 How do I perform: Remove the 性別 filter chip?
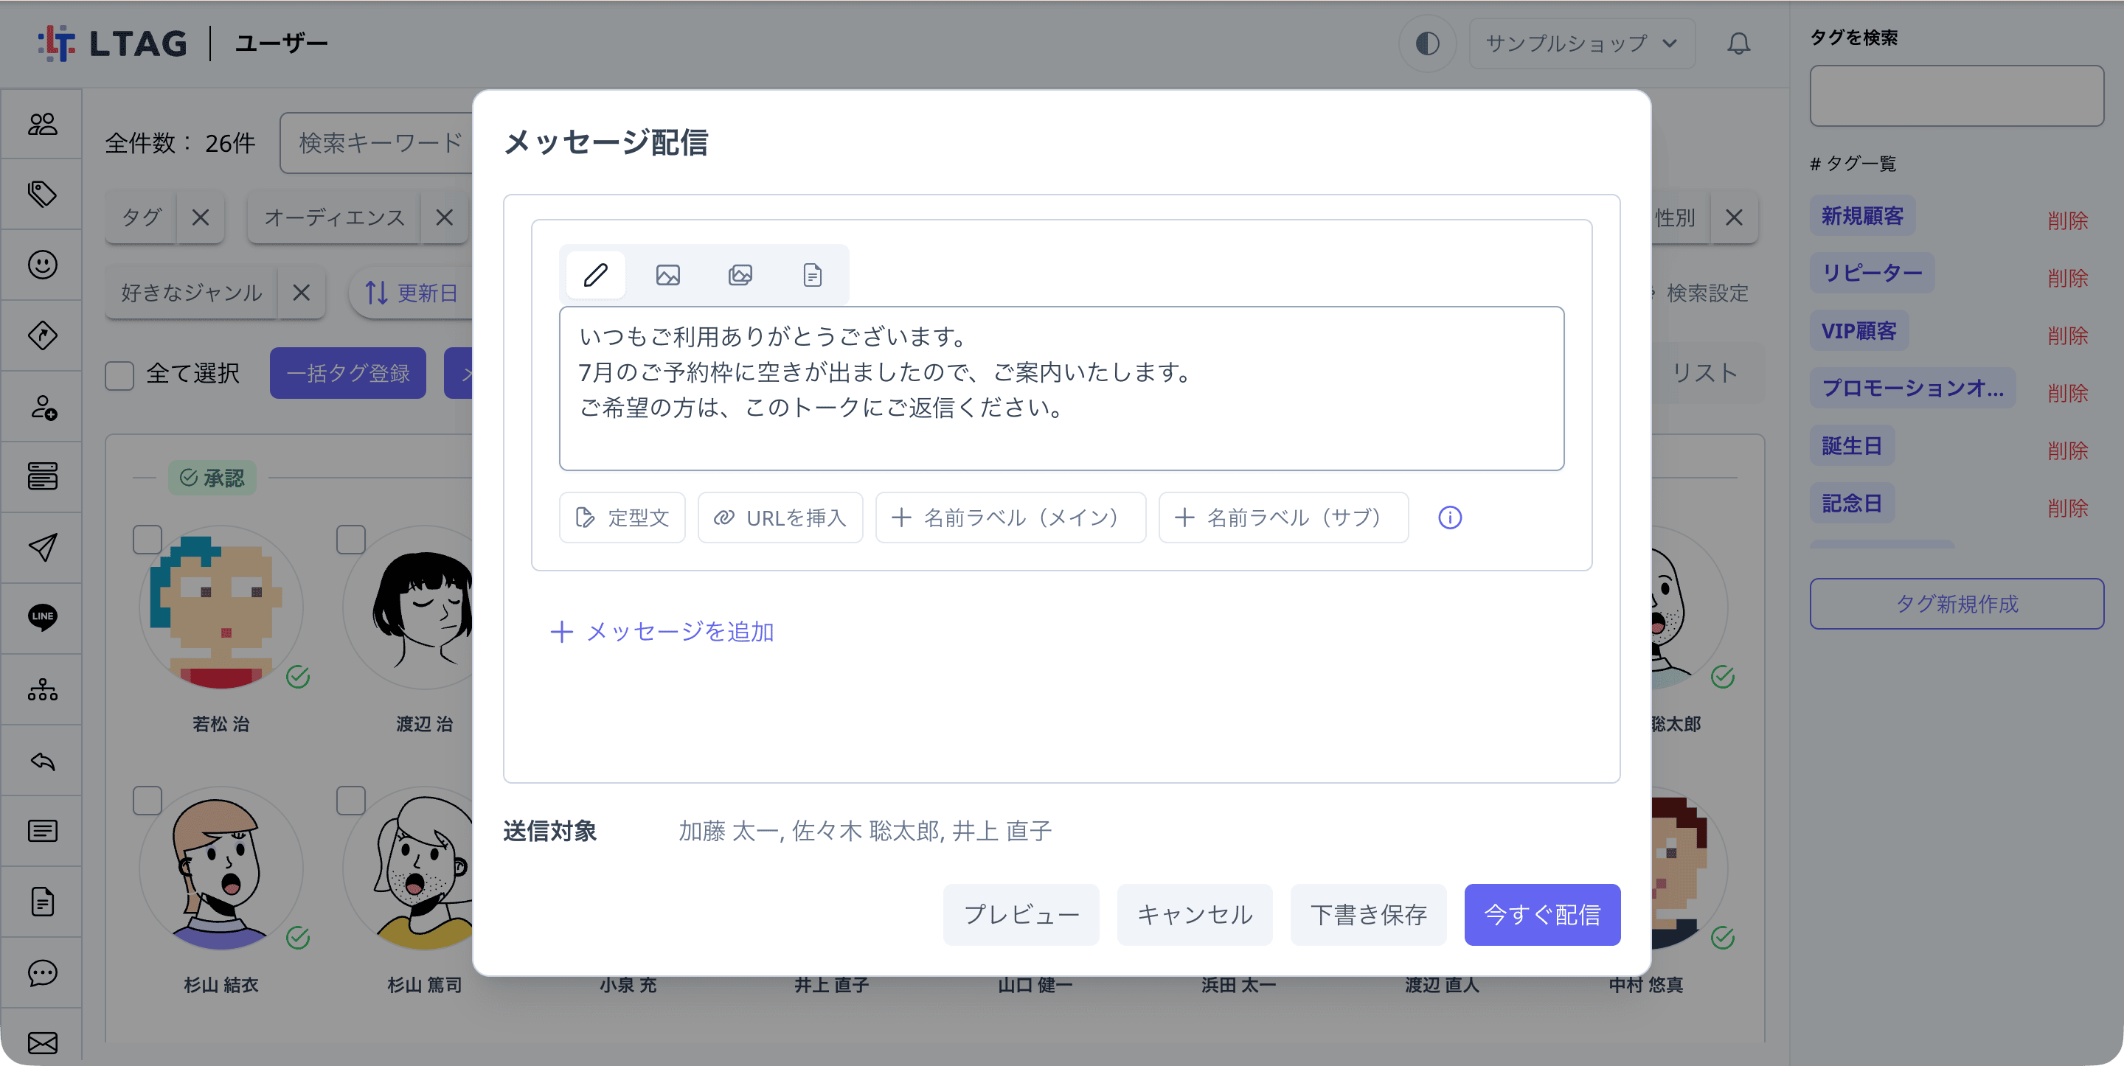[1734, 217]
